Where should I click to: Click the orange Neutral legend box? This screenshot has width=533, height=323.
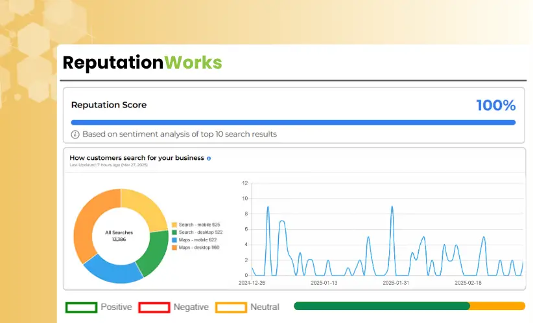(x=231, y=307)
